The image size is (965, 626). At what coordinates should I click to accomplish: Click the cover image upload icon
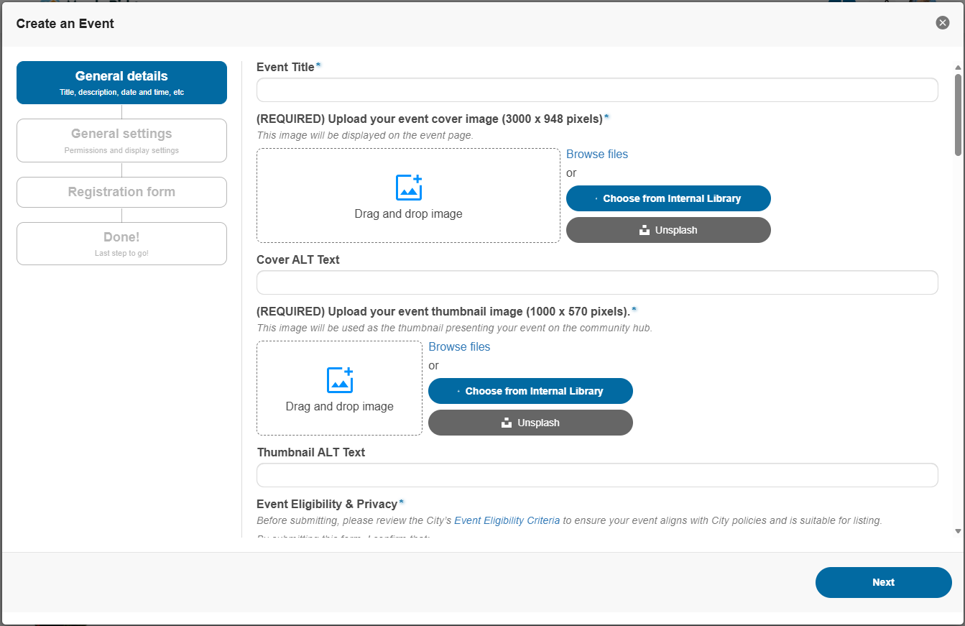point(409,188)
